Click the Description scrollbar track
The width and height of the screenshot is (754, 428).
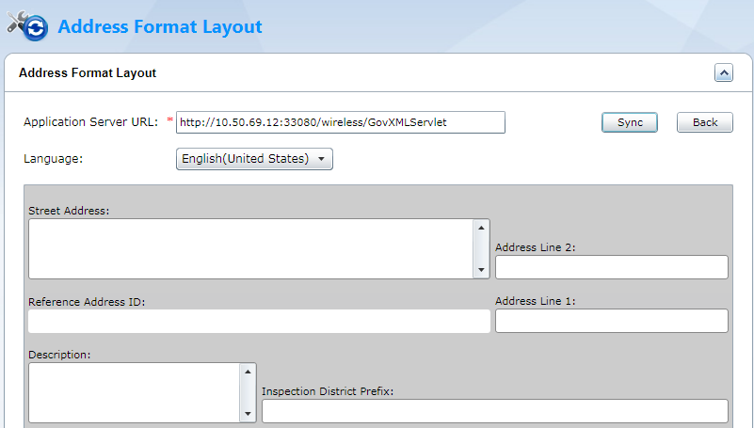pos(249,392)
